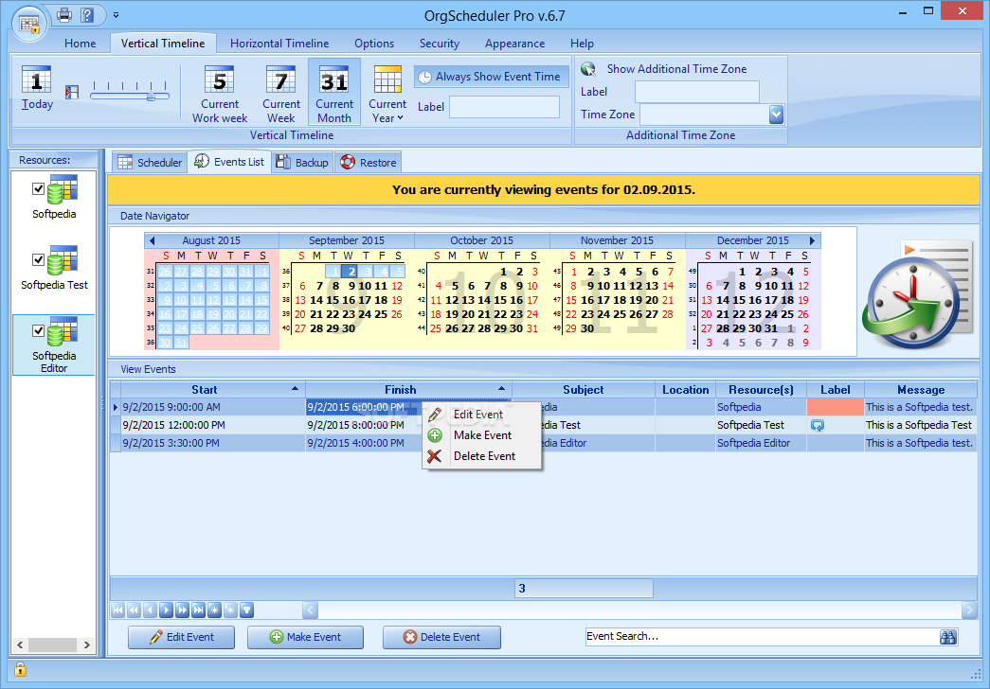Click the prior page navigator button
Screen dimensions: 990x689
(x=134, y=610)
